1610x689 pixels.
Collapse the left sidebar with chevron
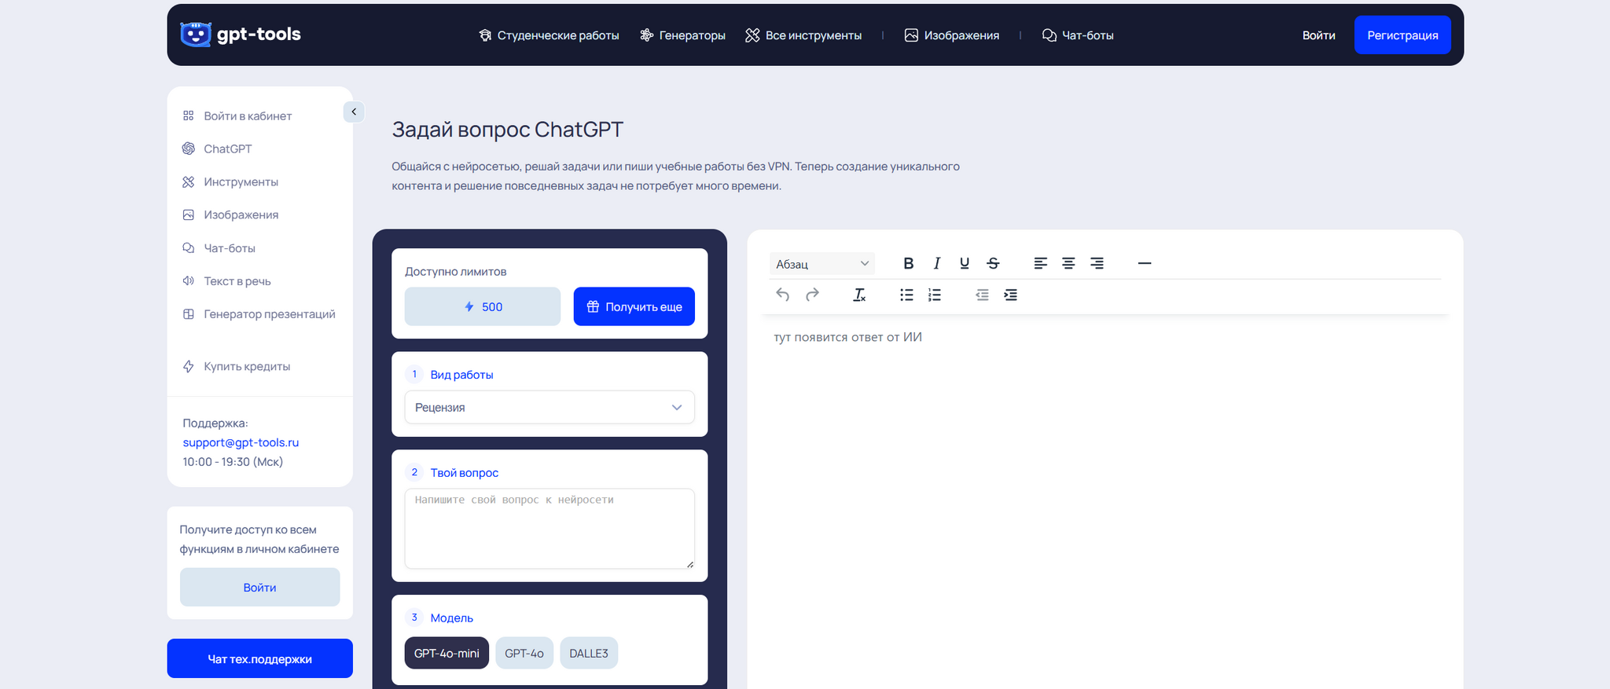pos(354,112)
